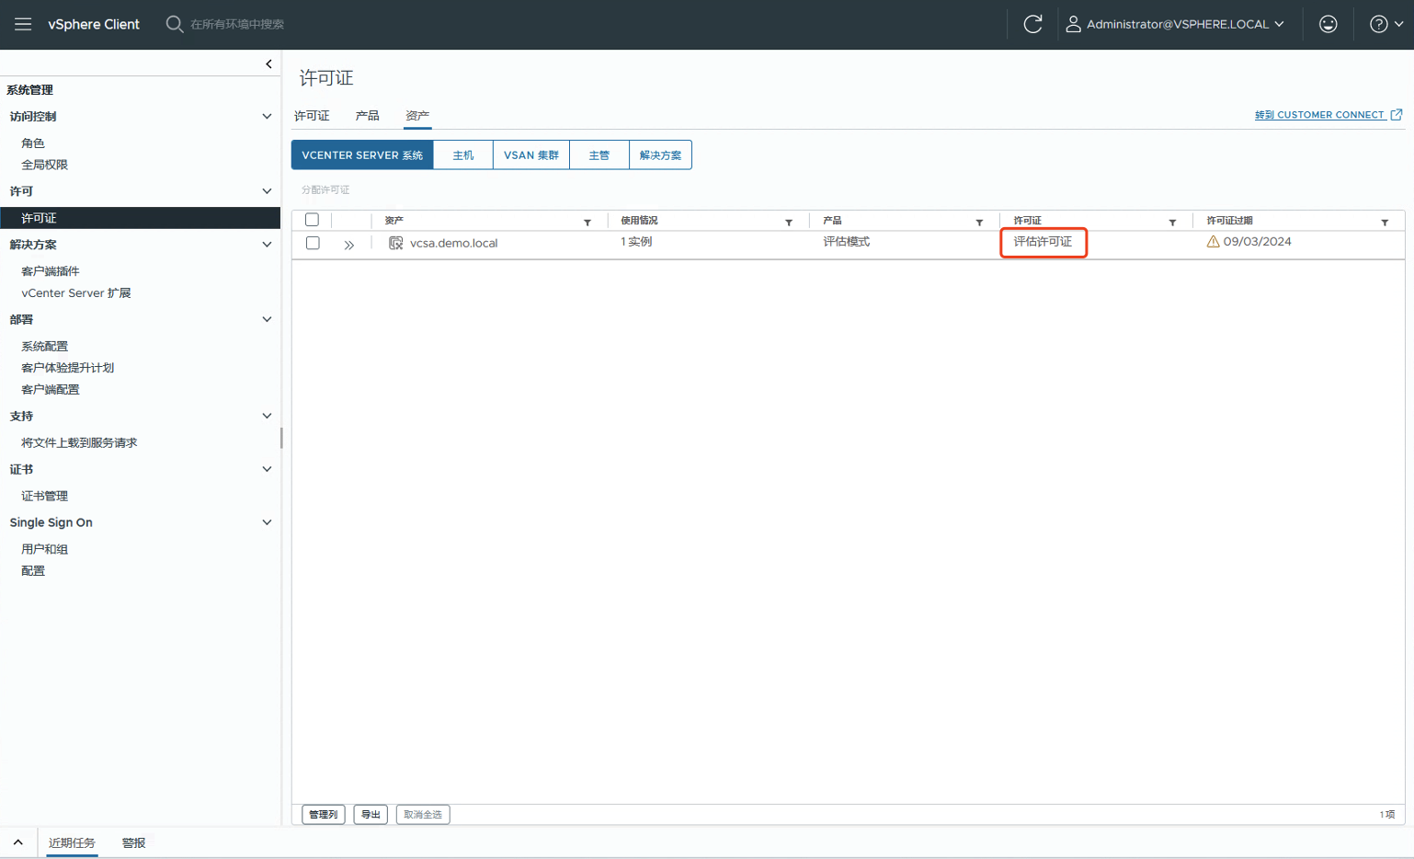Screen dimensions: 1414x859
Task: Switch to the 警报 bottom tab
Action: coord(133,842)
